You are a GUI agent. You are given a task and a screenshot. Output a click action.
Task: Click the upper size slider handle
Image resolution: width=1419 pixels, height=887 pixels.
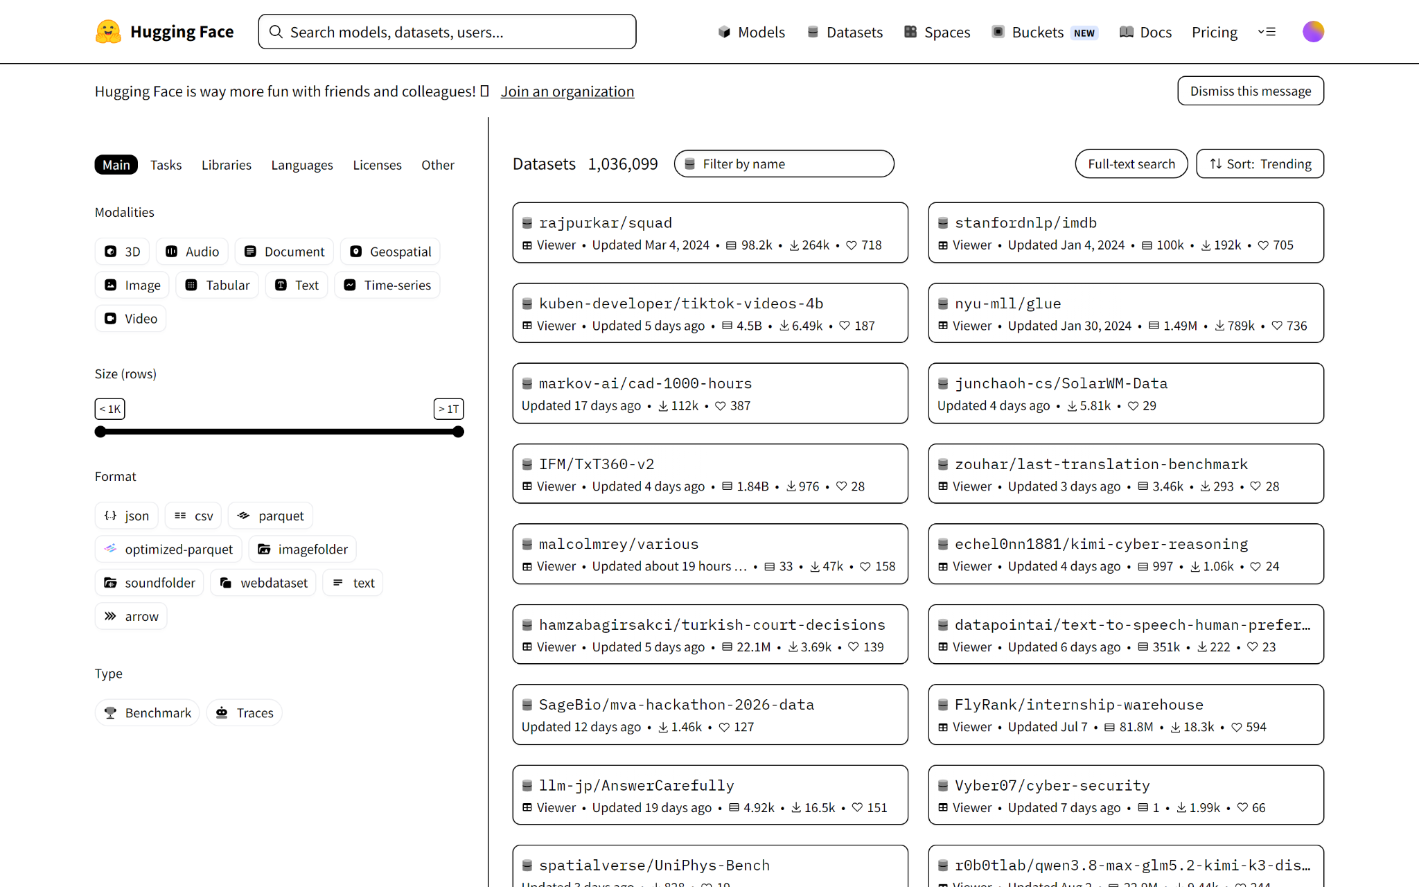[458, 432]
